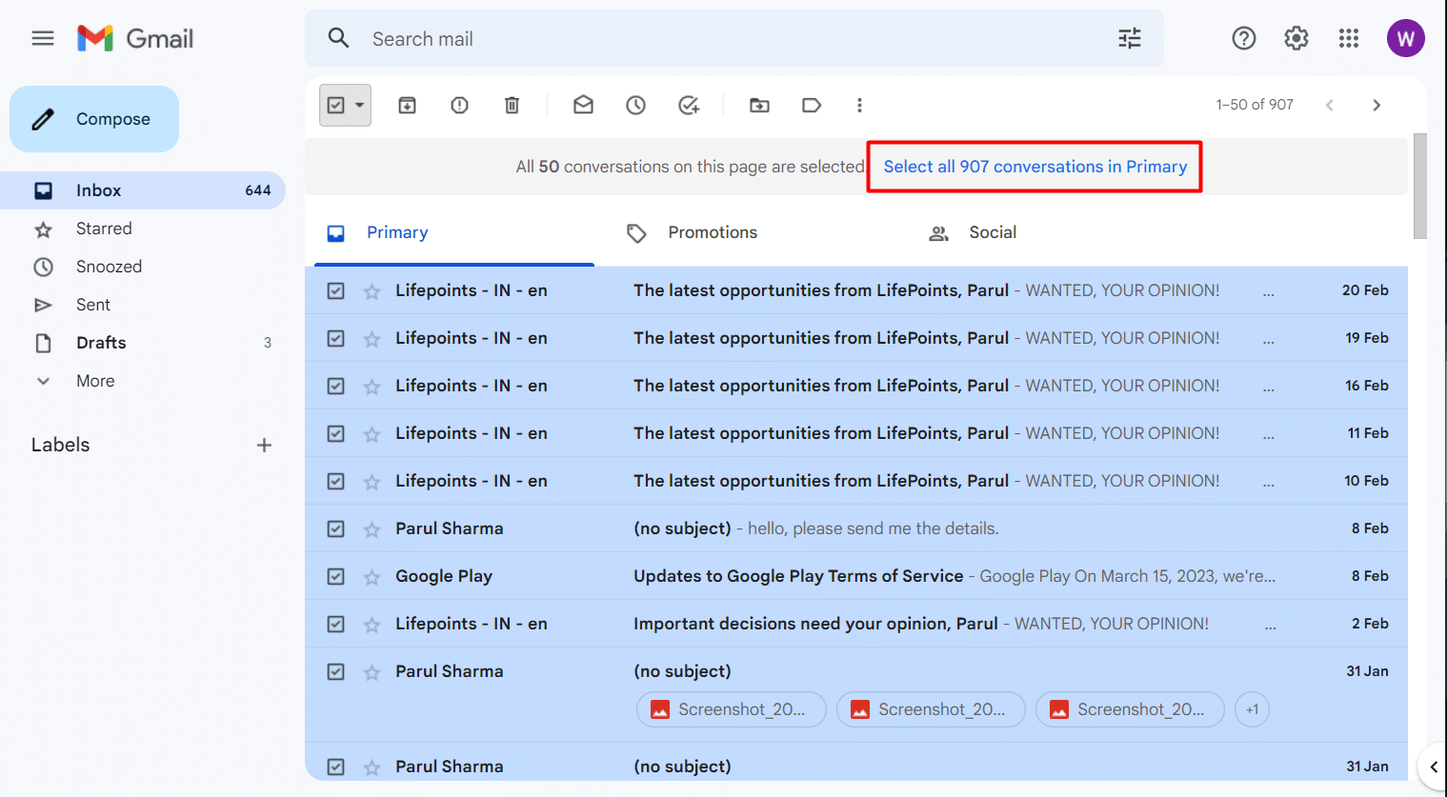Add selected conversations to Tasks

coord(688,105)
